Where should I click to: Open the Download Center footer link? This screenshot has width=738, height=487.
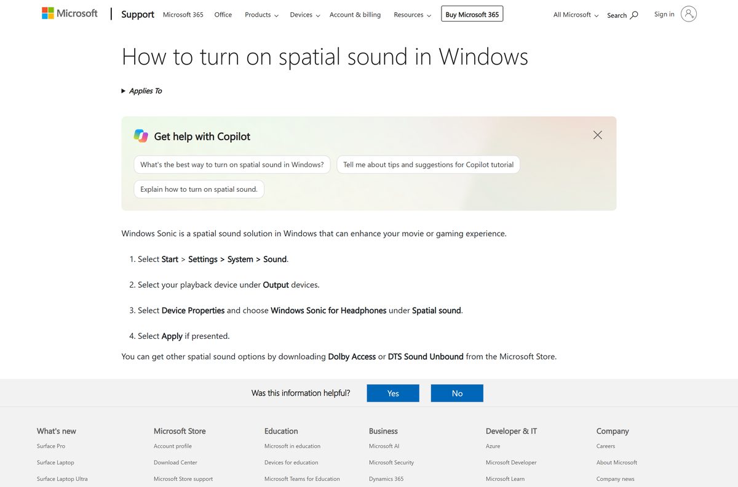click(x=175, y=462)
